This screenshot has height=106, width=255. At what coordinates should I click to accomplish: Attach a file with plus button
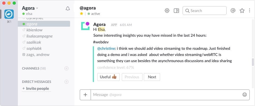[85, 95]
